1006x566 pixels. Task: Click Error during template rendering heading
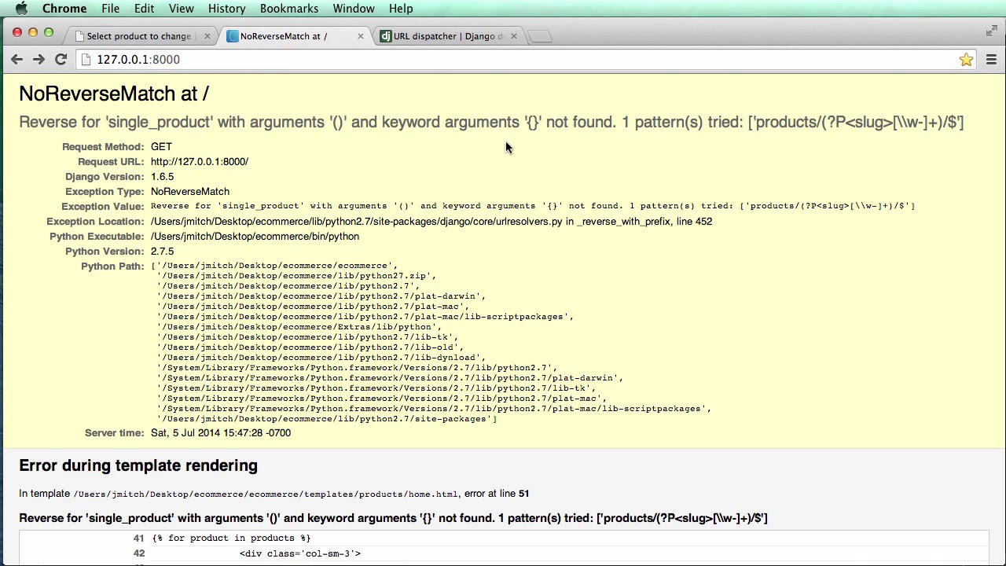138,465
